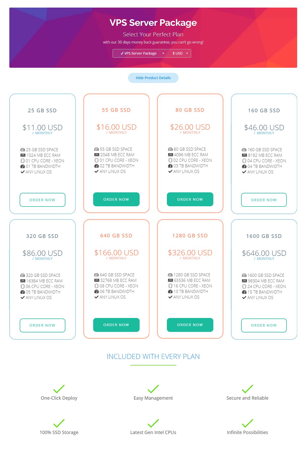The image size is (308, 456).
Task: Click the CPU icon beside 02 CPU CORE - XEON
Action: click(x=170, y=160)
